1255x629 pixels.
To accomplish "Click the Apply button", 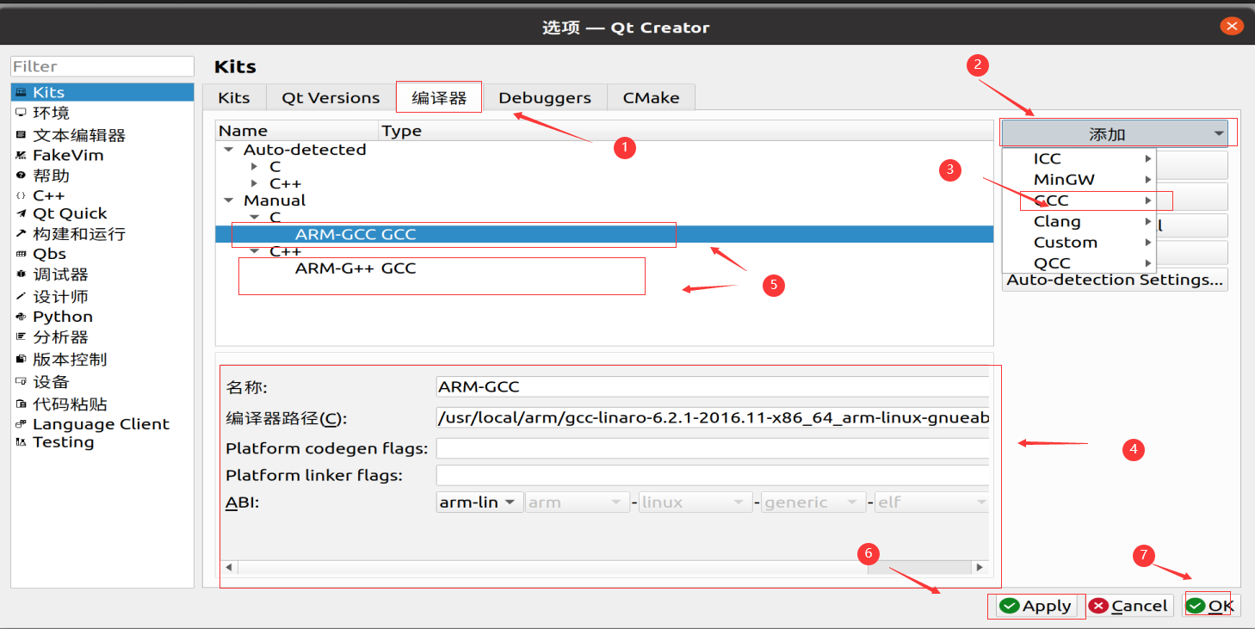I will tap(1036, 606).
